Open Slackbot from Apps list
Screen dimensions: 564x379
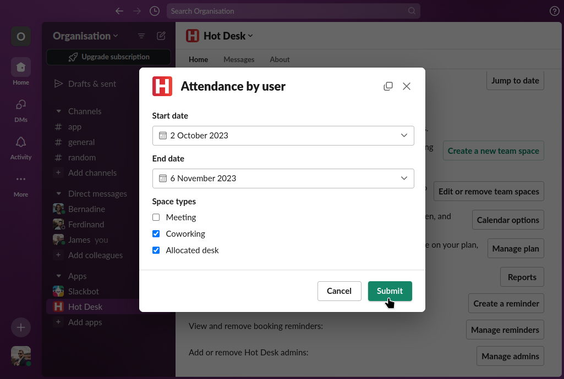[x=84, y=292]
